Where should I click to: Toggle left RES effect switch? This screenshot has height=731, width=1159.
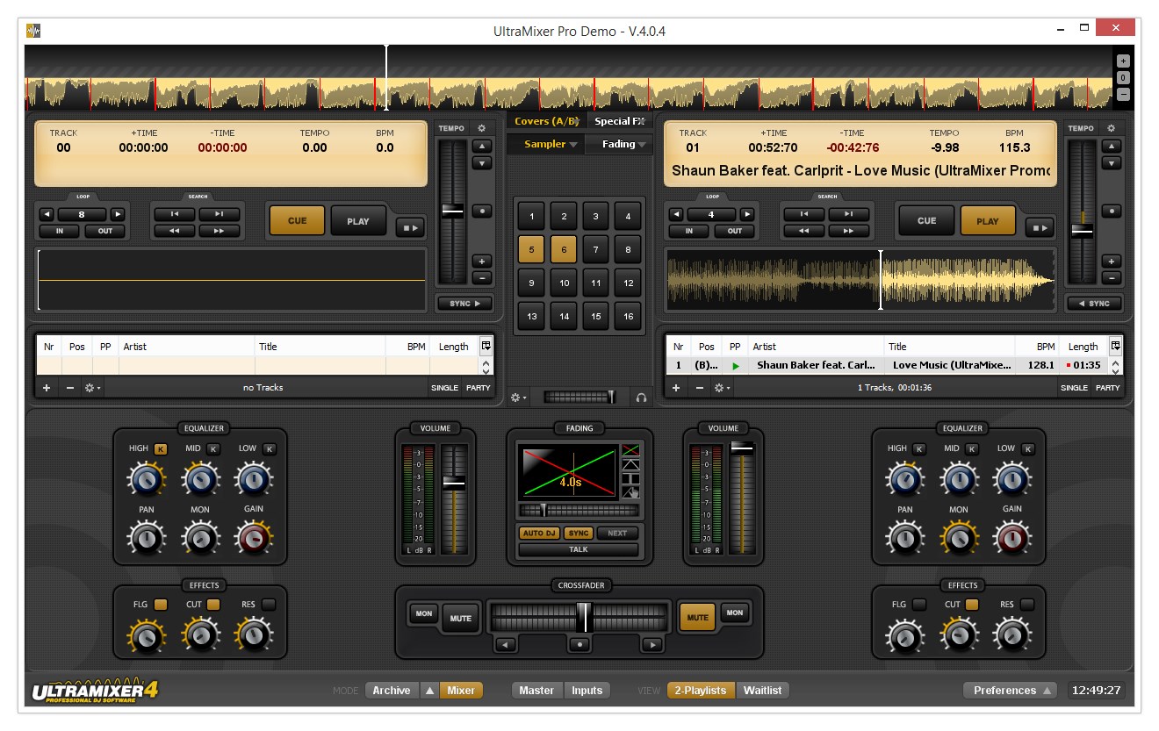click(268, 605)
